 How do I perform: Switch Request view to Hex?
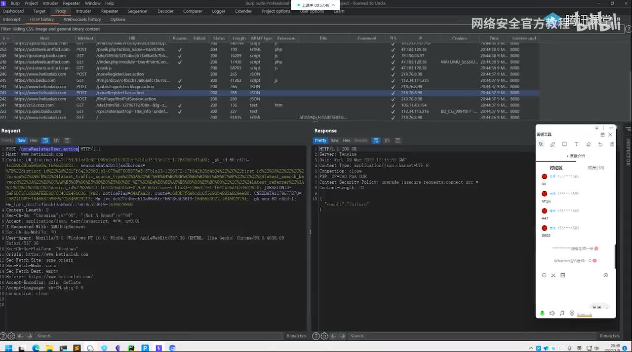[33, 141]
